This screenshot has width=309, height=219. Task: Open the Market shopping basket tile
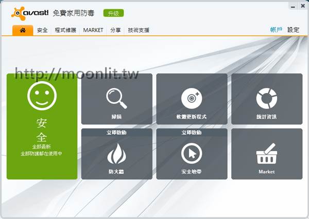[x=266, y=154]
